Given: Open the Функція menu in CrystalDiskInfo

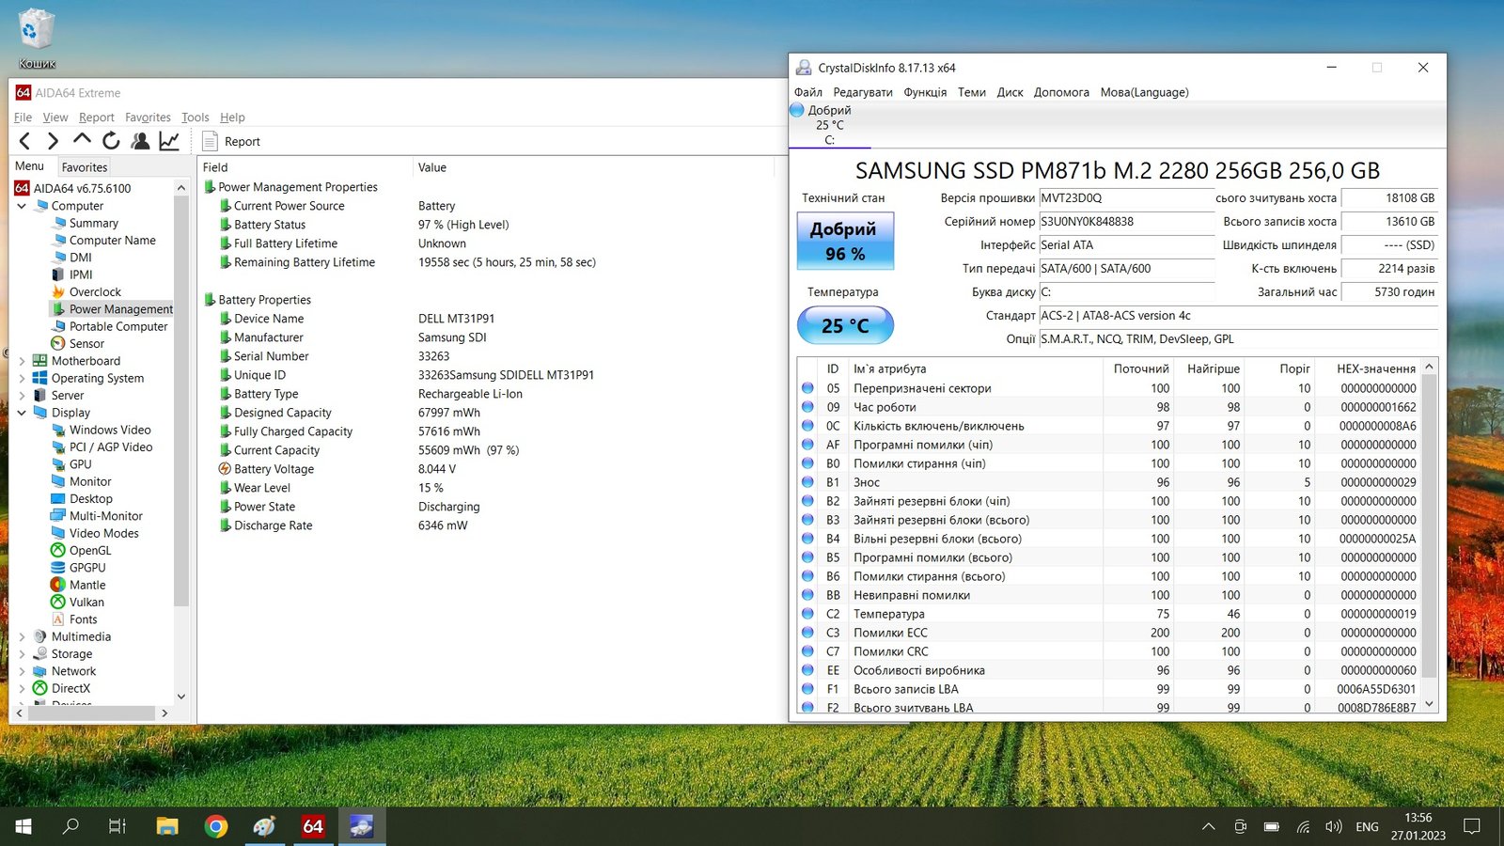Looking at the screenshot, I should pyautogui.click(x=925, y=92).
